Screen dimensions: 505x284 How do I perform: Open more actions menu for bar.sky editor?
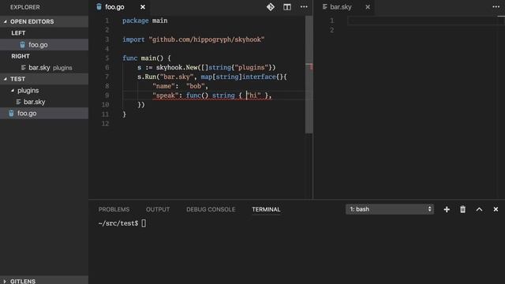point(496,7)
